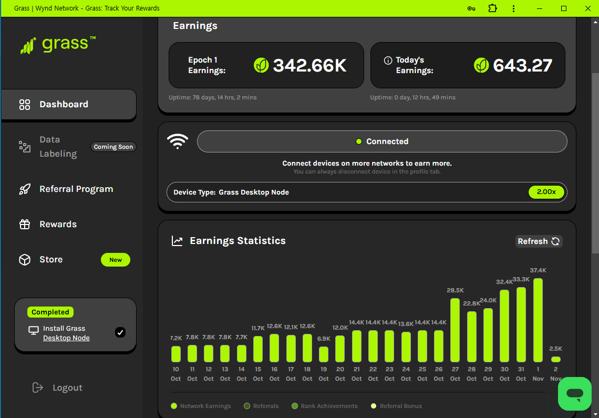Maximize the Grass window
599x418 pixels.
tap(563, 8)
